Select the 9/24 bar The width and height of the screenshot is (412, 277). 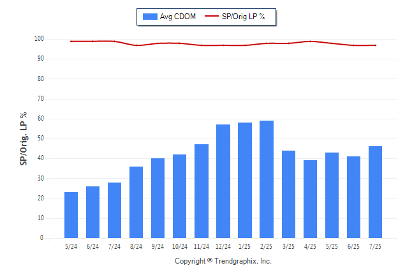click(158, 198)
